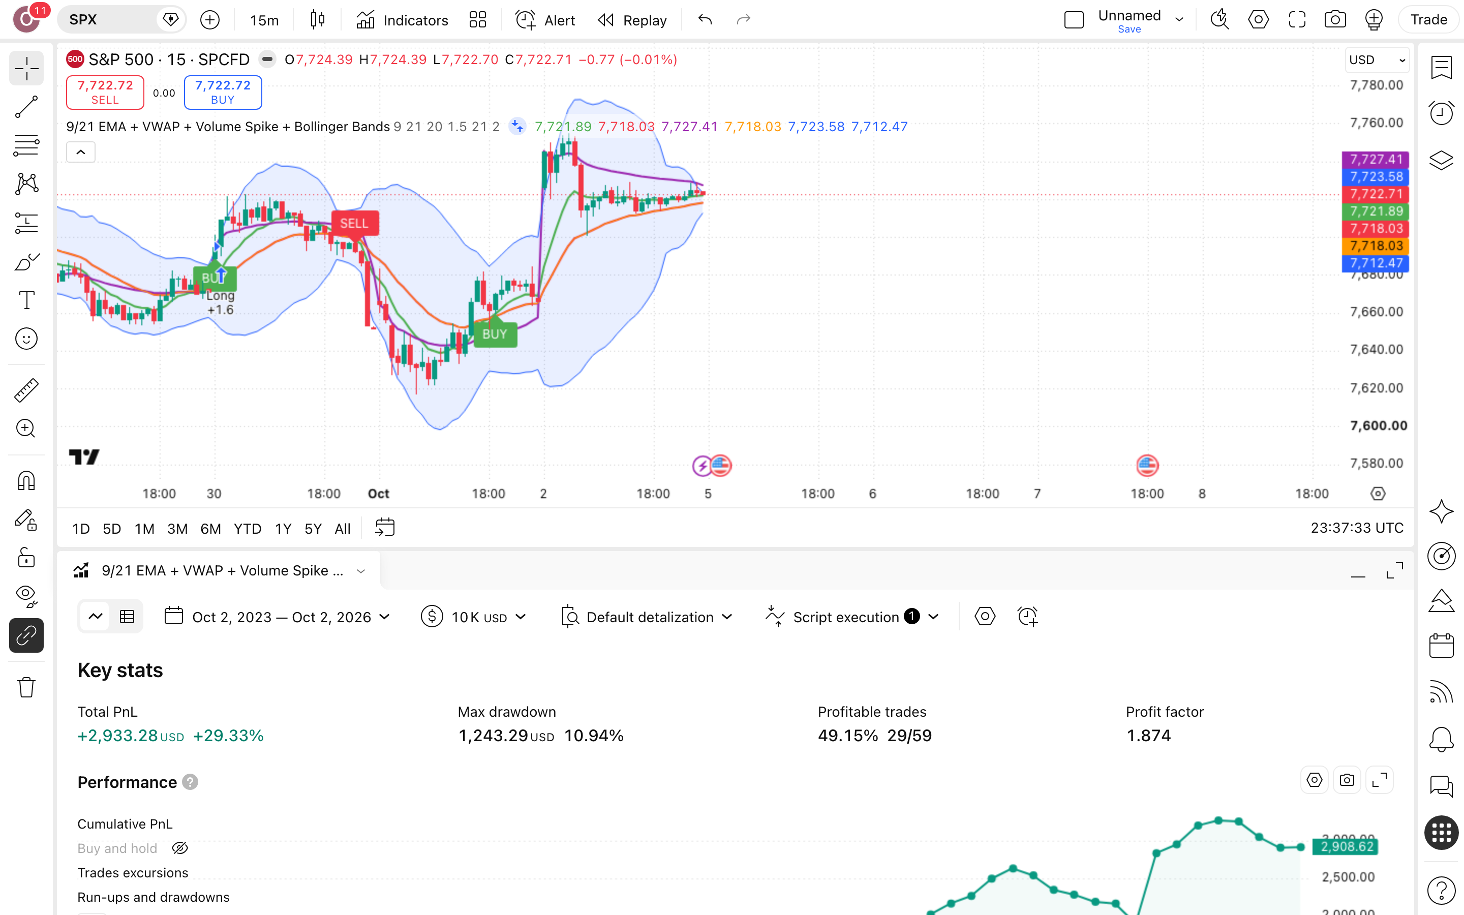Expand the backtest date range dropdown
This screenshot has height=915, width=1464.
[x=278, y=617]
